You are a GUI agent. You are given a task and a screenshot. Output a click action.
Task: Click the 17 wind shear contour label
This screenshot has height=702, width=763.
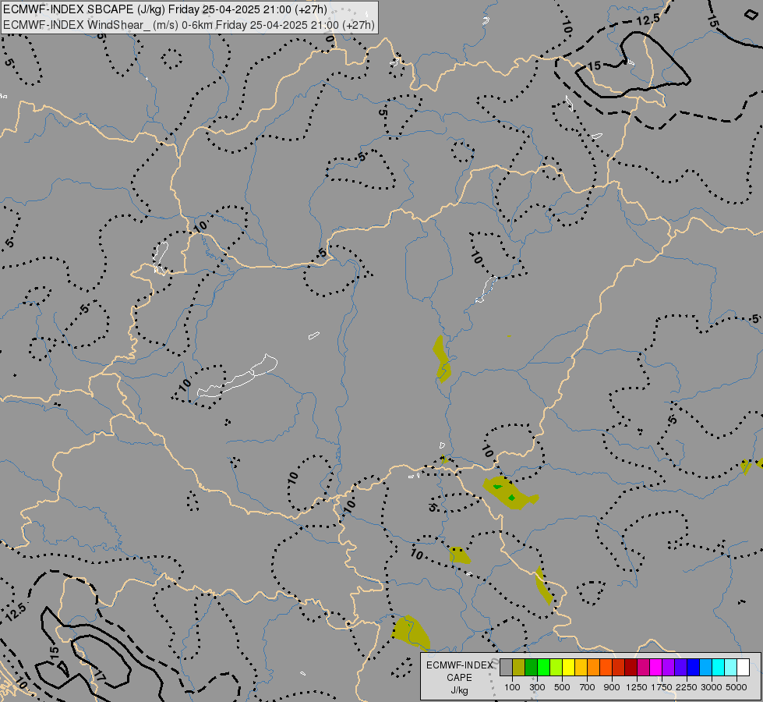click(99, 677)
